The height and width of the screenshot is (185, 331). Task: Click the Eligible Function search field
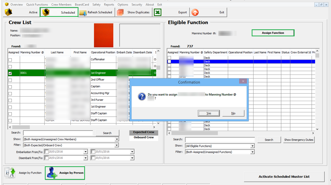pyautogui.click(x=220, y=140)
